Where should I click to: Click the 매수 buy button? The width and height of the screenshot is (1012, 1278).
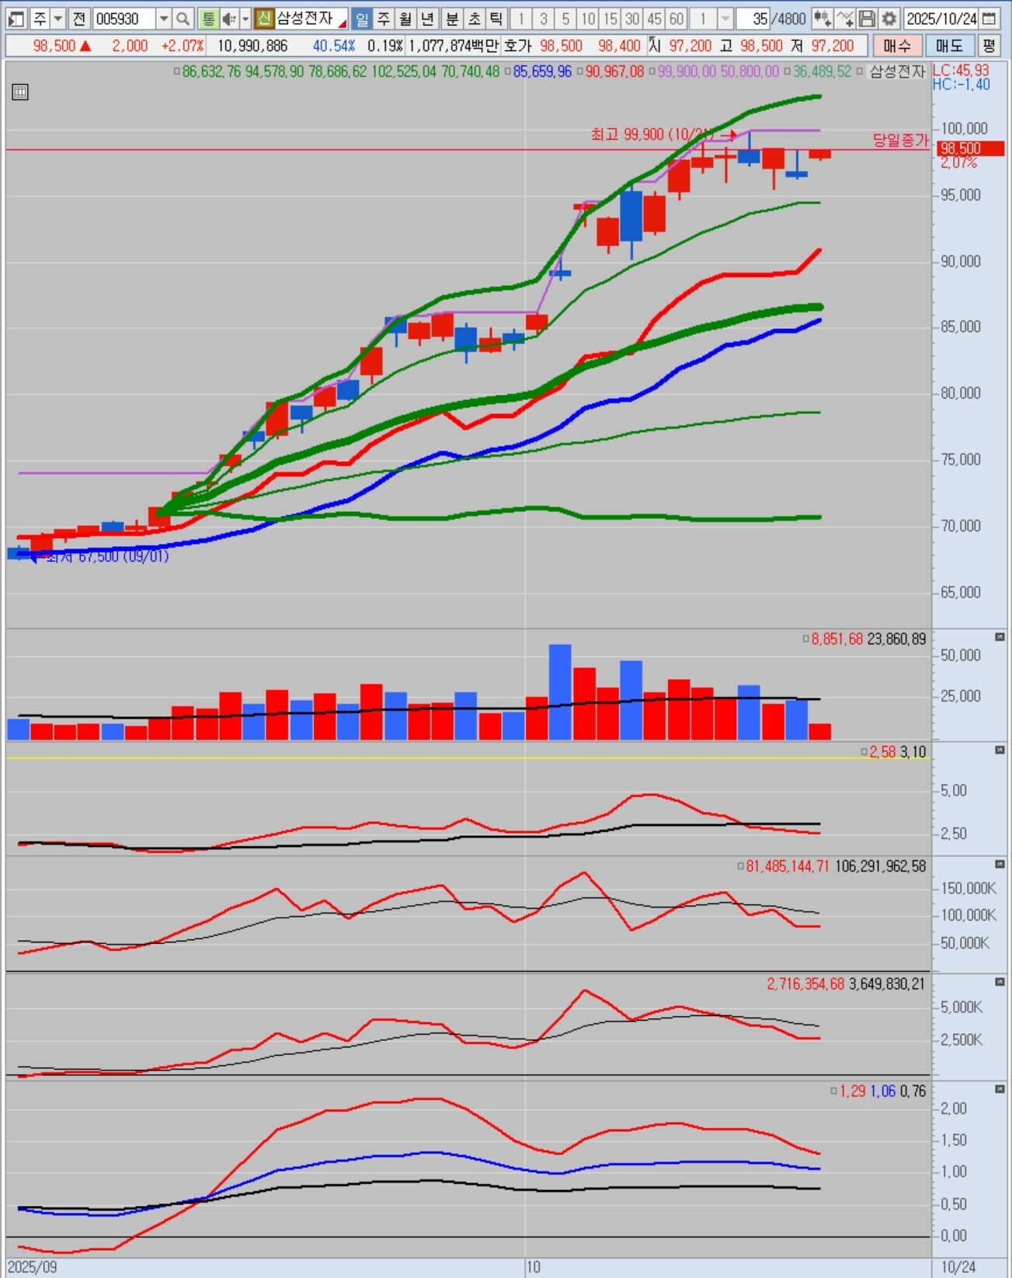(897, 46)
